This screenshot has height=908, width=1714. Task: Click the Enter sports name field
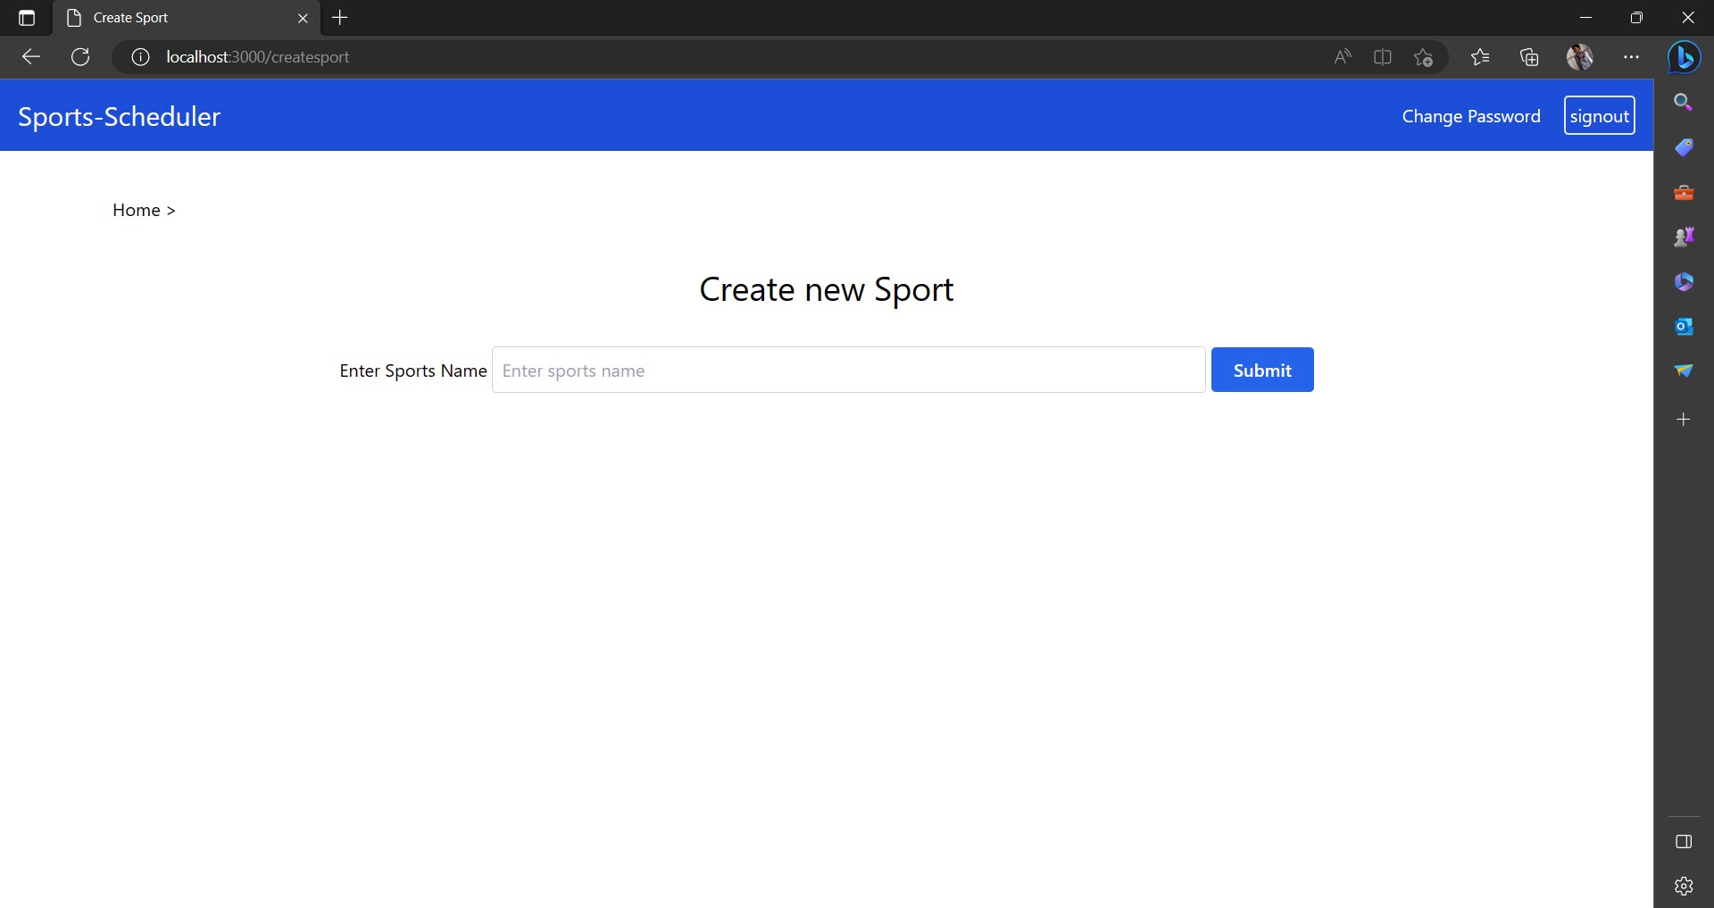[x=848, y=370]
